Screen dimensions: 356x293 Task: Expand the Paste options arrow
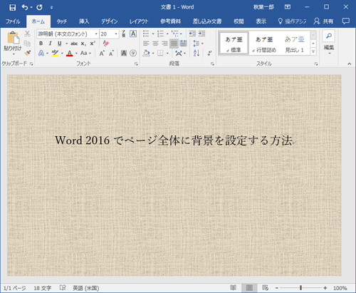click(x=14, y=54)
